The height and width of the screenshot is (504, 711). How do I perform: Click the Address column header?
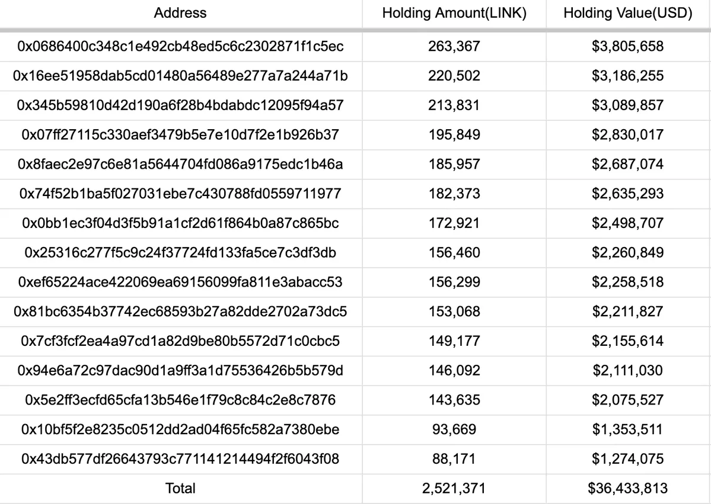pos(180,13)
